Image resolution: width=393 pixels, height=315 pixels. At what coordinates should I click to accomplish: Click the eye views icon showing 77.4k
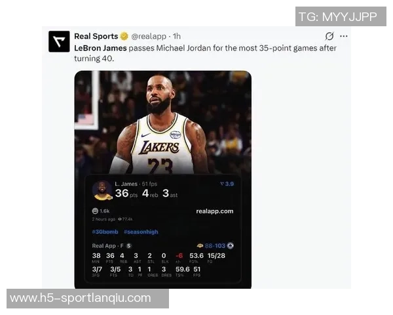tap(120, 219)
